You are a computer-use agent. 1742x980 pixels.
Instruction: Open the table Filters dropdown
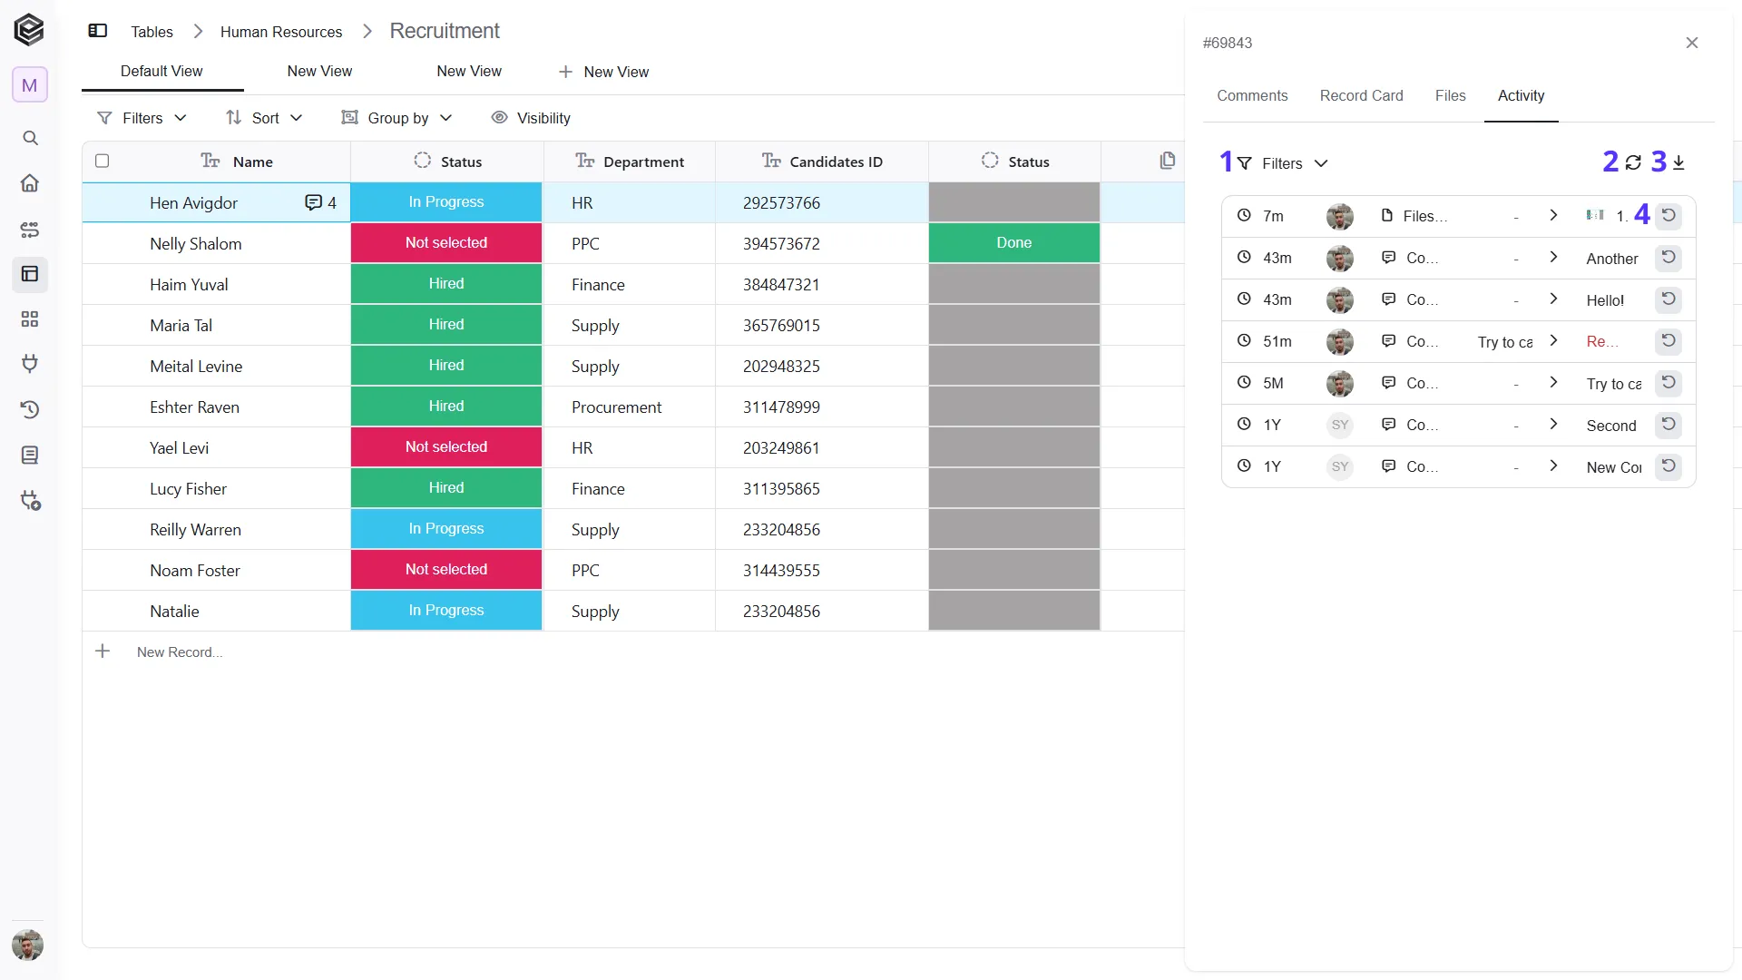(x=142, y=118)
